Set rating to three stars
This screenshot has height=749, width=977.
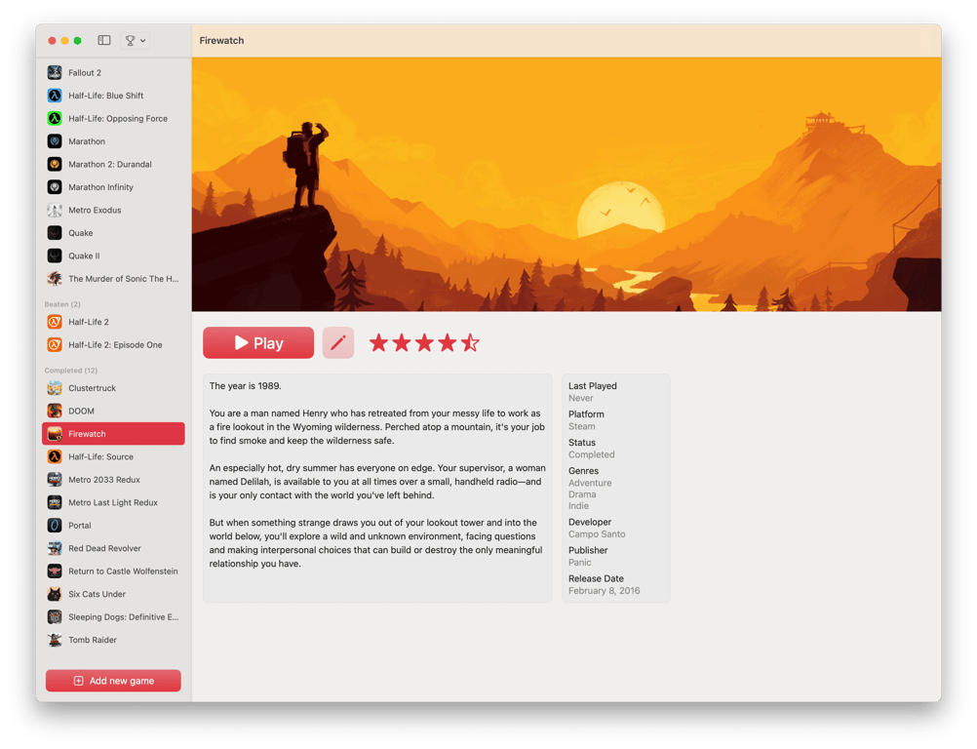[424, 342]
